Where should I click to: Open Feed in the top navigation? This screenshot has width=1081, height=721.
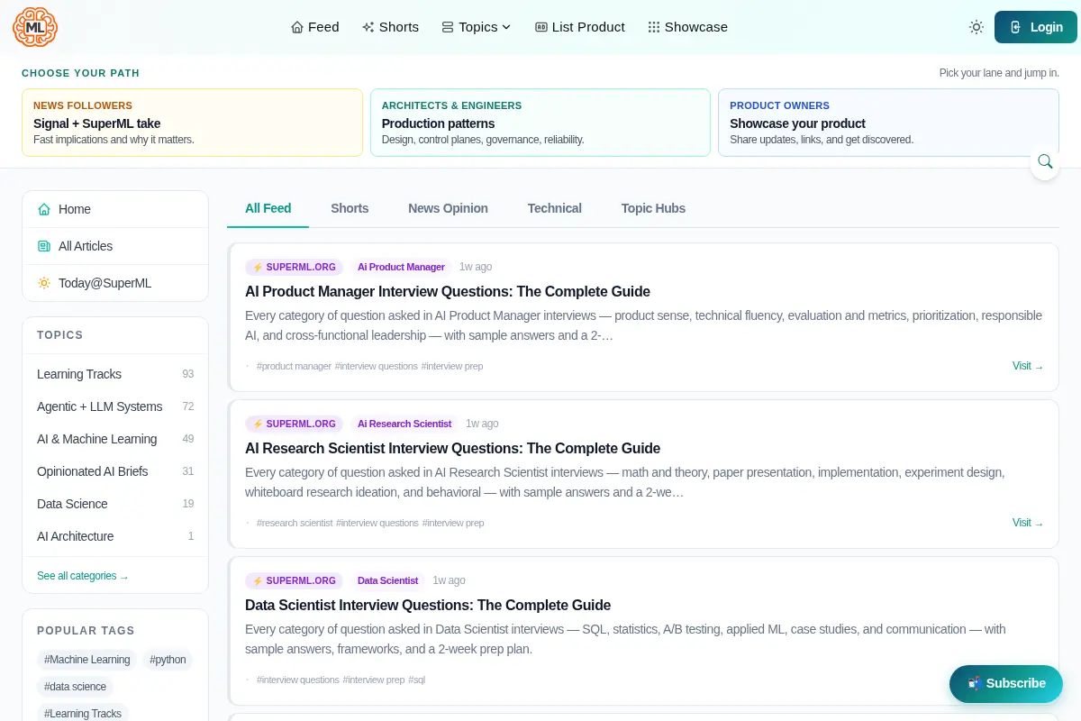click(x=315, y=27)
